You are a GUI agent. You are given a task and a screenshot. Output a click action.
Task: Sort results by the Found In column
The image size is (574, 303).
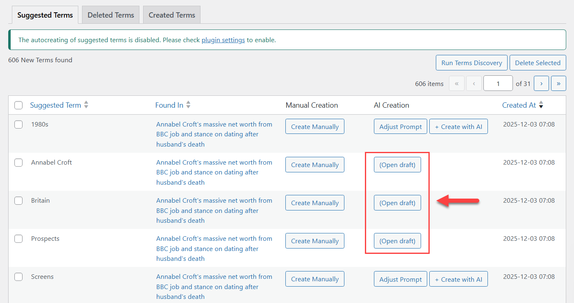(x=169, y=105)
